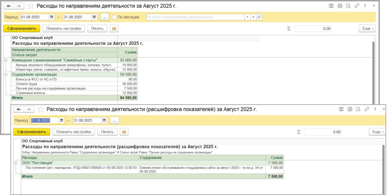Go back using the left arrow in the drill-down report
The width and height of the screenshot is (388, 196).
(x=19, y=110)
